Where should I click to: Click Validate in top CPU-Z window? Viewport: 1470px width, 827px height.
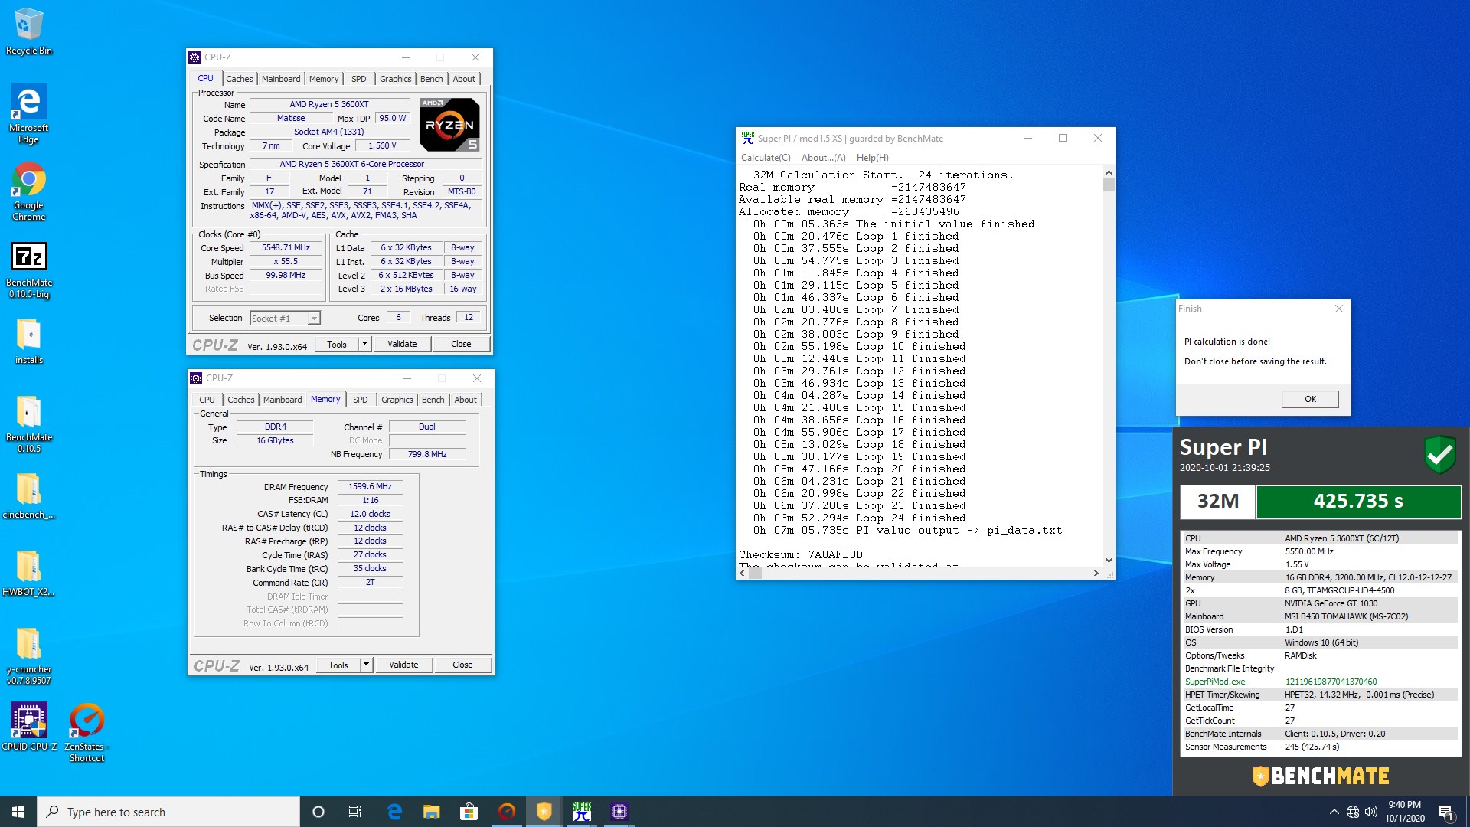(x=402, y=344)
